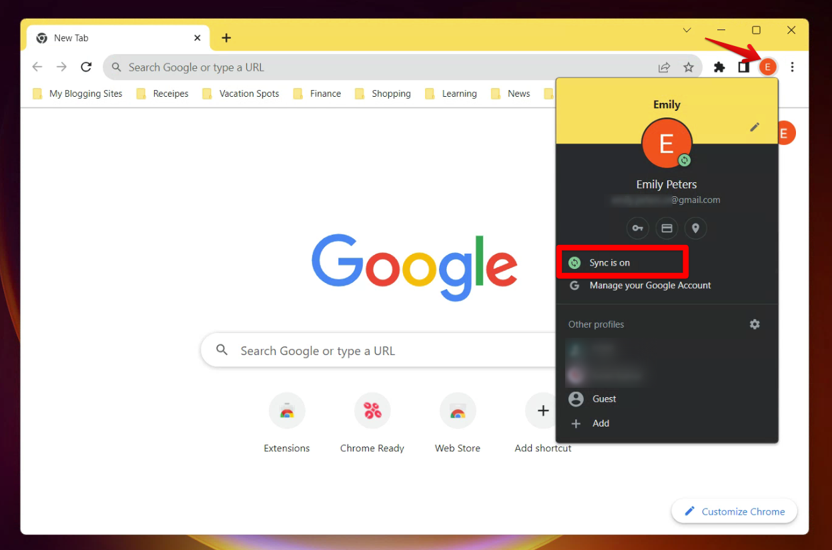Click Customize Chrome button
Screen dimensions: 832x550
(x=734, y=511)
